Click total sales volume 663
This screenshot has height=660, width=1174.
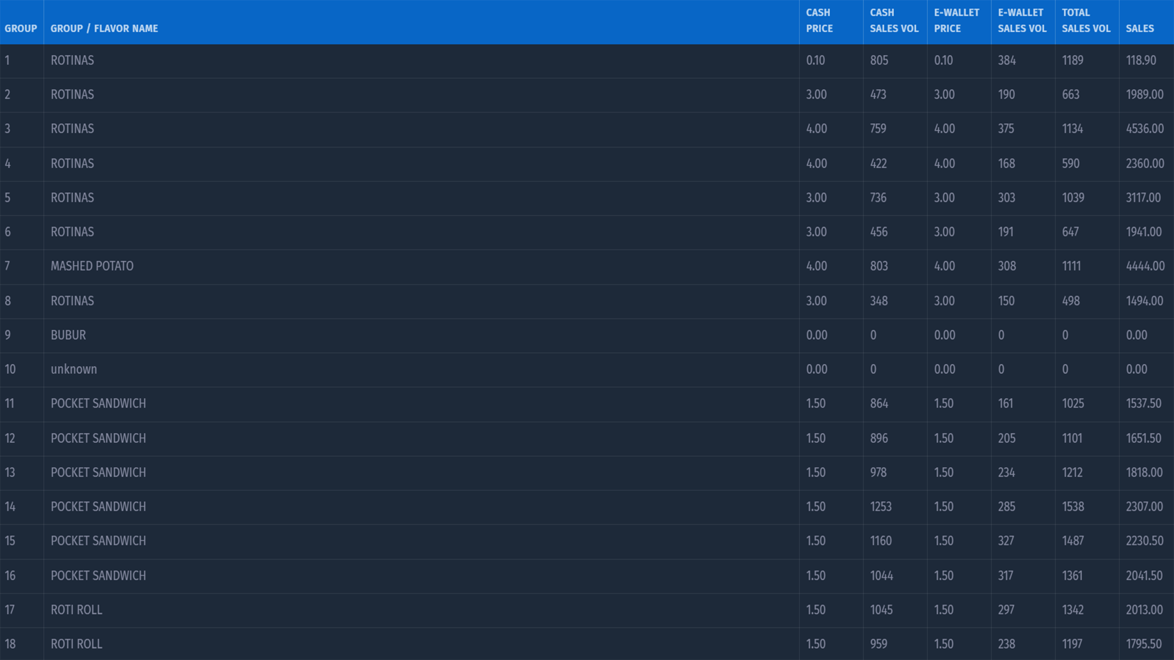click(1071, 94)
